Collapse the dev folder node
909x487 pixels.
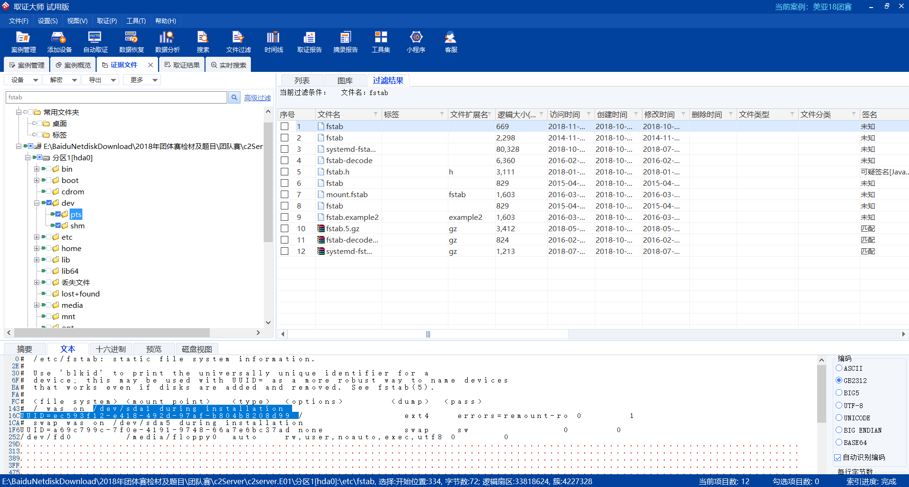pyautogui.click(x=36, y=203)
